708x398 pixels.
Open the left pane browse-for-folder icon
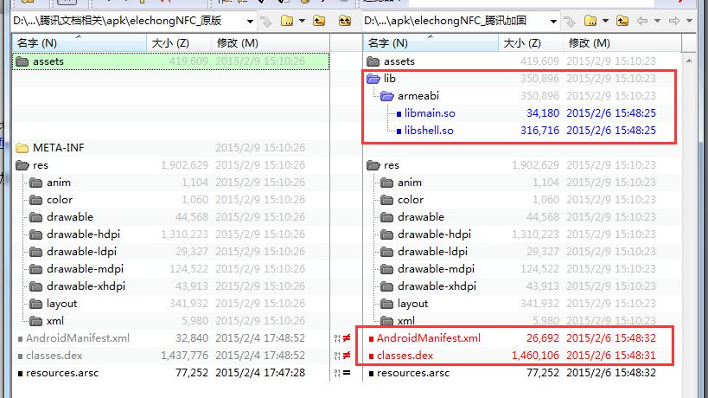[287, 21]
